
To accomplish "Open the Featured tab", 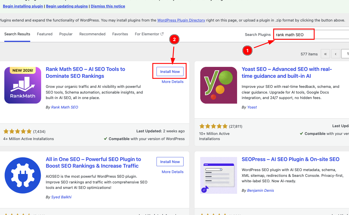I will (45, 34).
